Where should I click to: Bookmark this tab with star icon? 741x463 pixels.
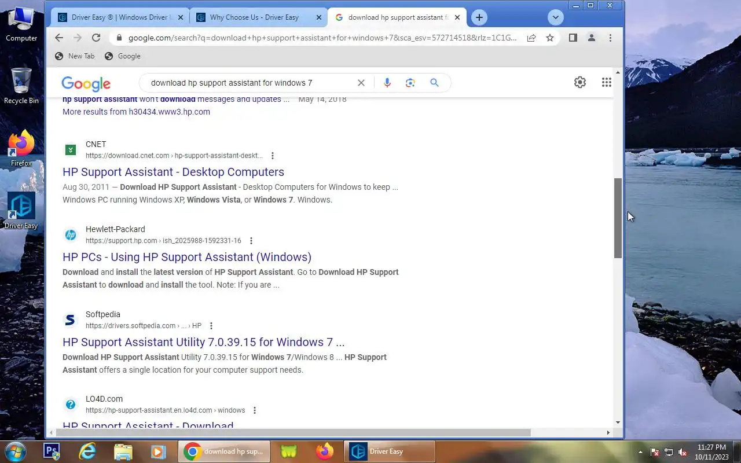[x=549, y=38]
